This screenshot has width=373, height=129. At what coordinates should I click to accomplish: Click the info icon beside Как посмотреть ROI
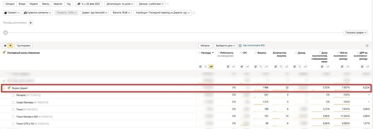click(x=240, y=46)
